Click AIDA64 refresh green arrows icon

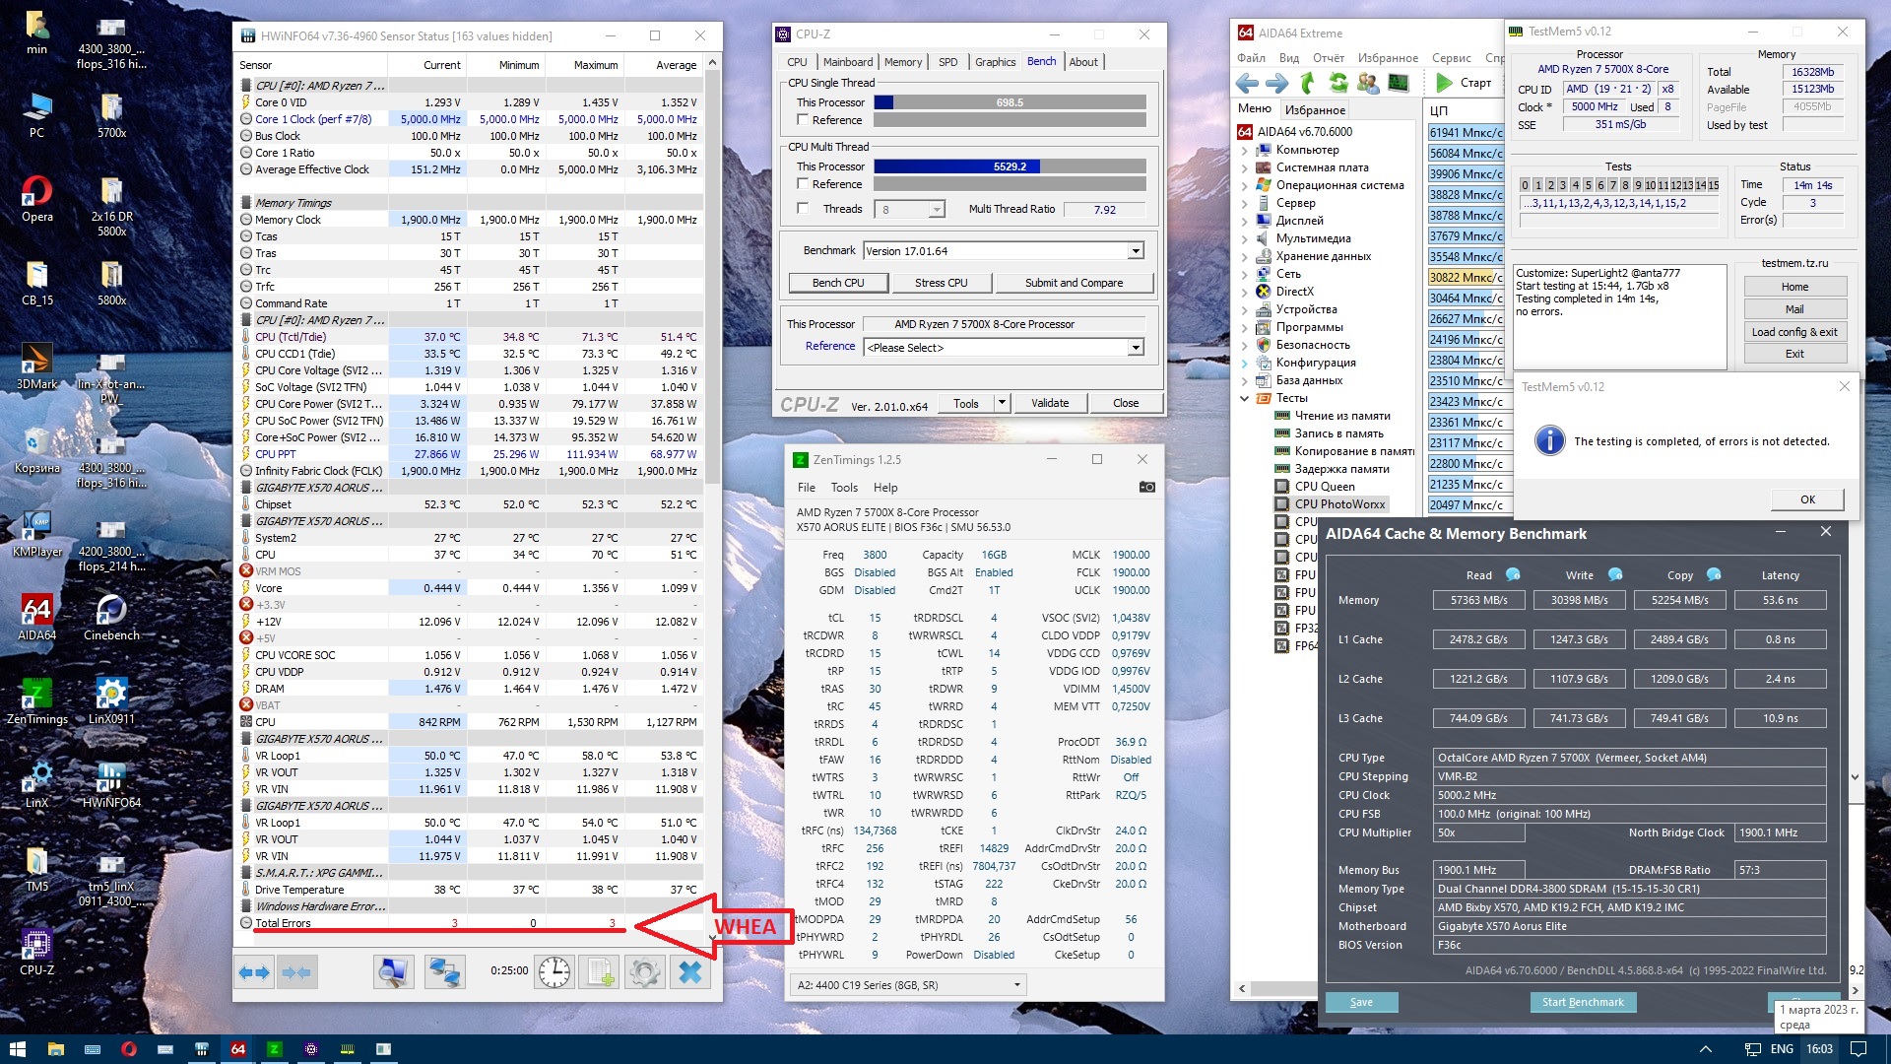pos(1337,83)
